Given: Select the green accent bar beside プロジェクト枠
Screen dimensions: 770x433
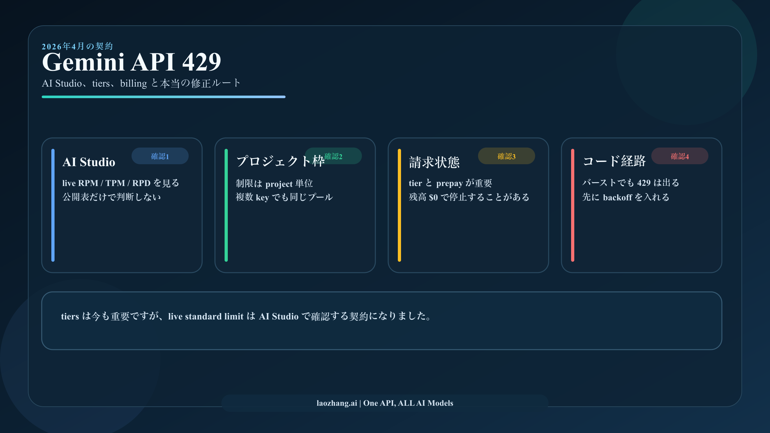Looking at the screenshot, I should (226, 204).
